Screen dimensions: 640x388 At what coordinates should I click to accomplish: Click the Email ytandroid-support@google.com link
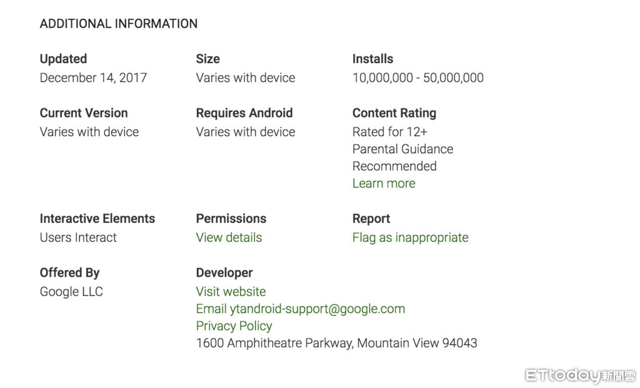300,309
